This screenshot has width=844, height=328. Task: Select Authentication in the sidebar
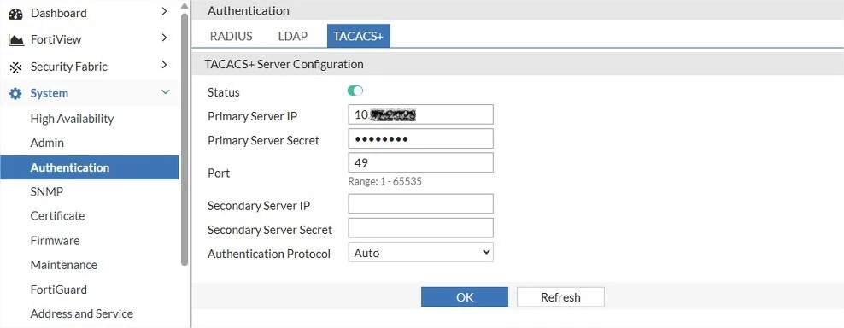coord(90,167)
